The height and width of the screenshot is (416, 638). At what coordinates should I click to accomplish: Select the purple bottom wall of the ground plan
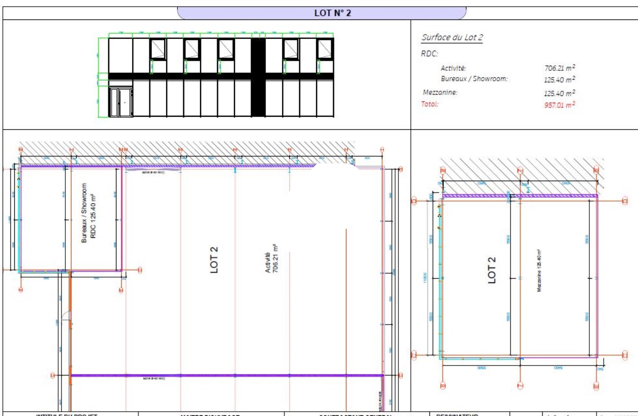(x=226, y=375)
